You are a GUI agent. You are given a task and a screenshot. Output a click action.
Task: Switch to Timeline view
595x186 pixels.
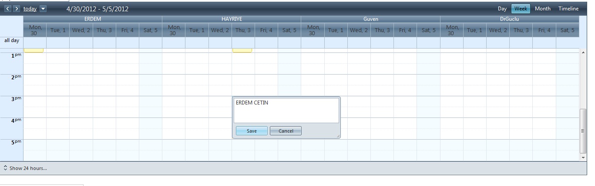click(568, 9)
